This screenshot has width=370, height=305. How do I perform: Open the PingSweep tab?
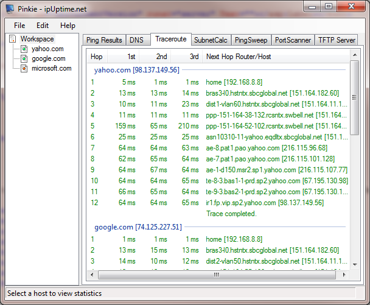tap(251, 40)
